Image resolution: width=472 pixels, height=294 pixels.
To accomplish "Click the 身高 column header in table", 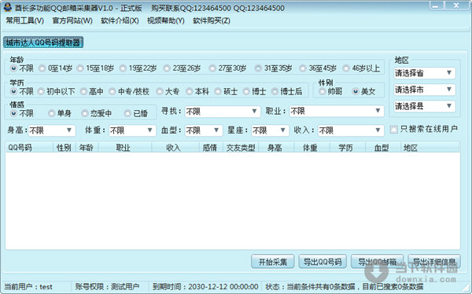I will [x=276, y=148].
